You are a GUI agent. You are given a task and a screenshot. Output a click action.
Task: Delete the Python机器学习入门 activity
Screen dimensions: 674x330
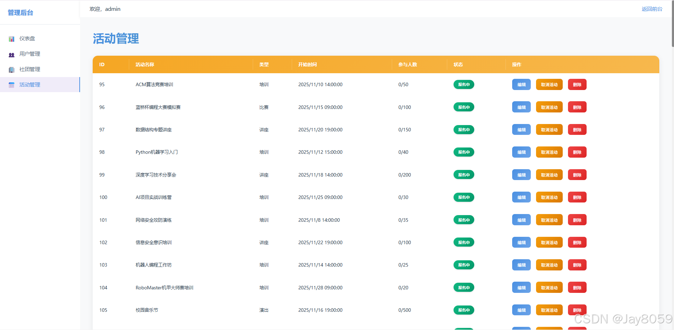[577, 152]
